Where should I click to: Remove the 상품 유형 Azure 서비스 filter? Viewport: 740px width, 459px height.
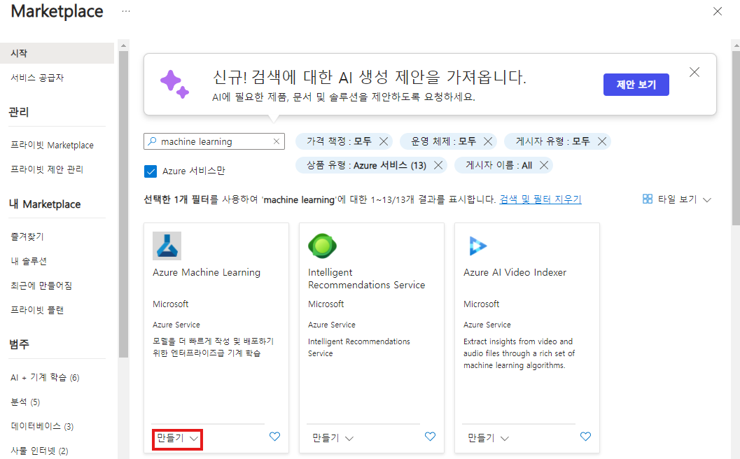tap(438, 165)
